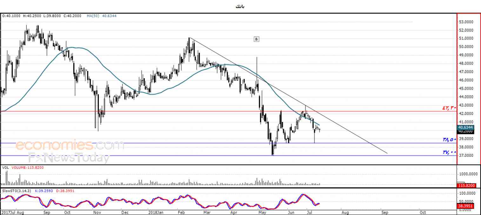The width and height of the screenshot is (481, 215).
Task: Click the VOLUME:115.8200 readout text
Action: [x=28, y=167]
